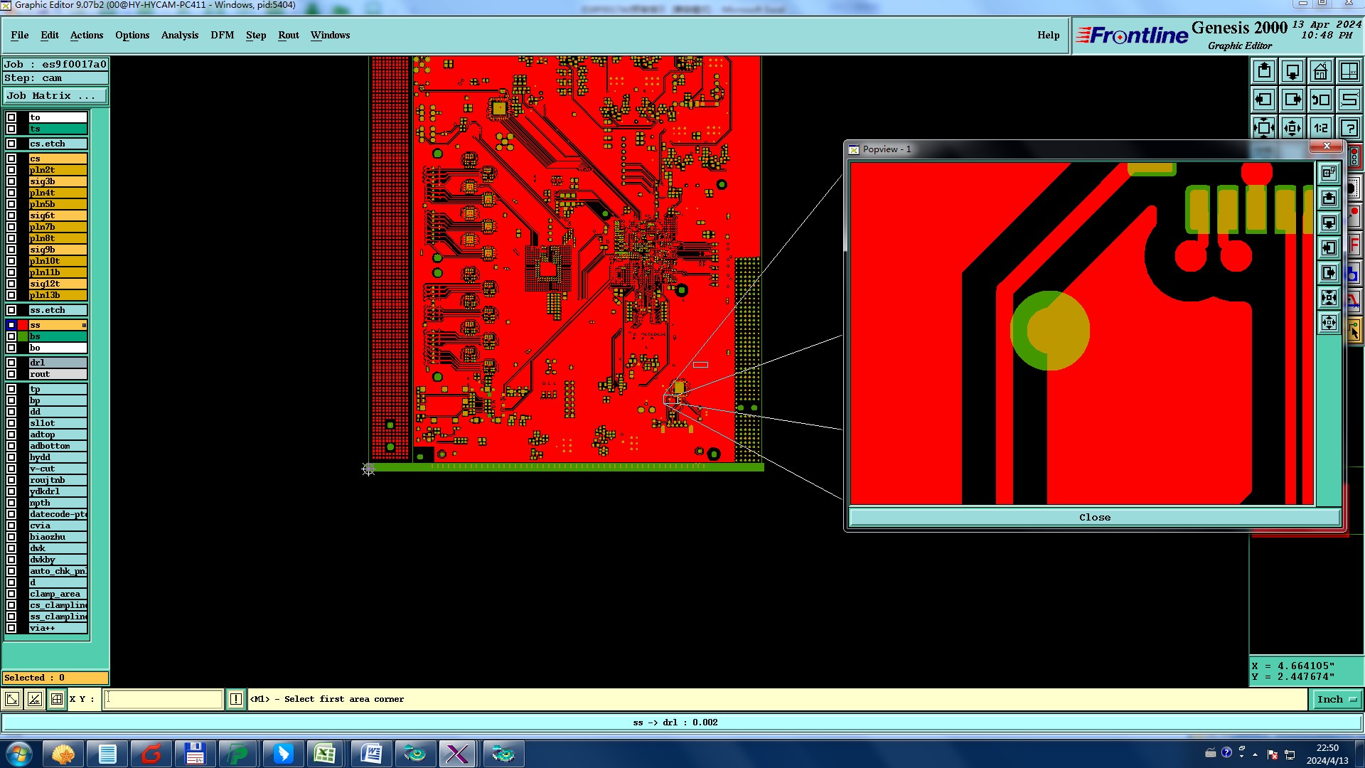Open the Analysis menu

[x=179, y=35]
